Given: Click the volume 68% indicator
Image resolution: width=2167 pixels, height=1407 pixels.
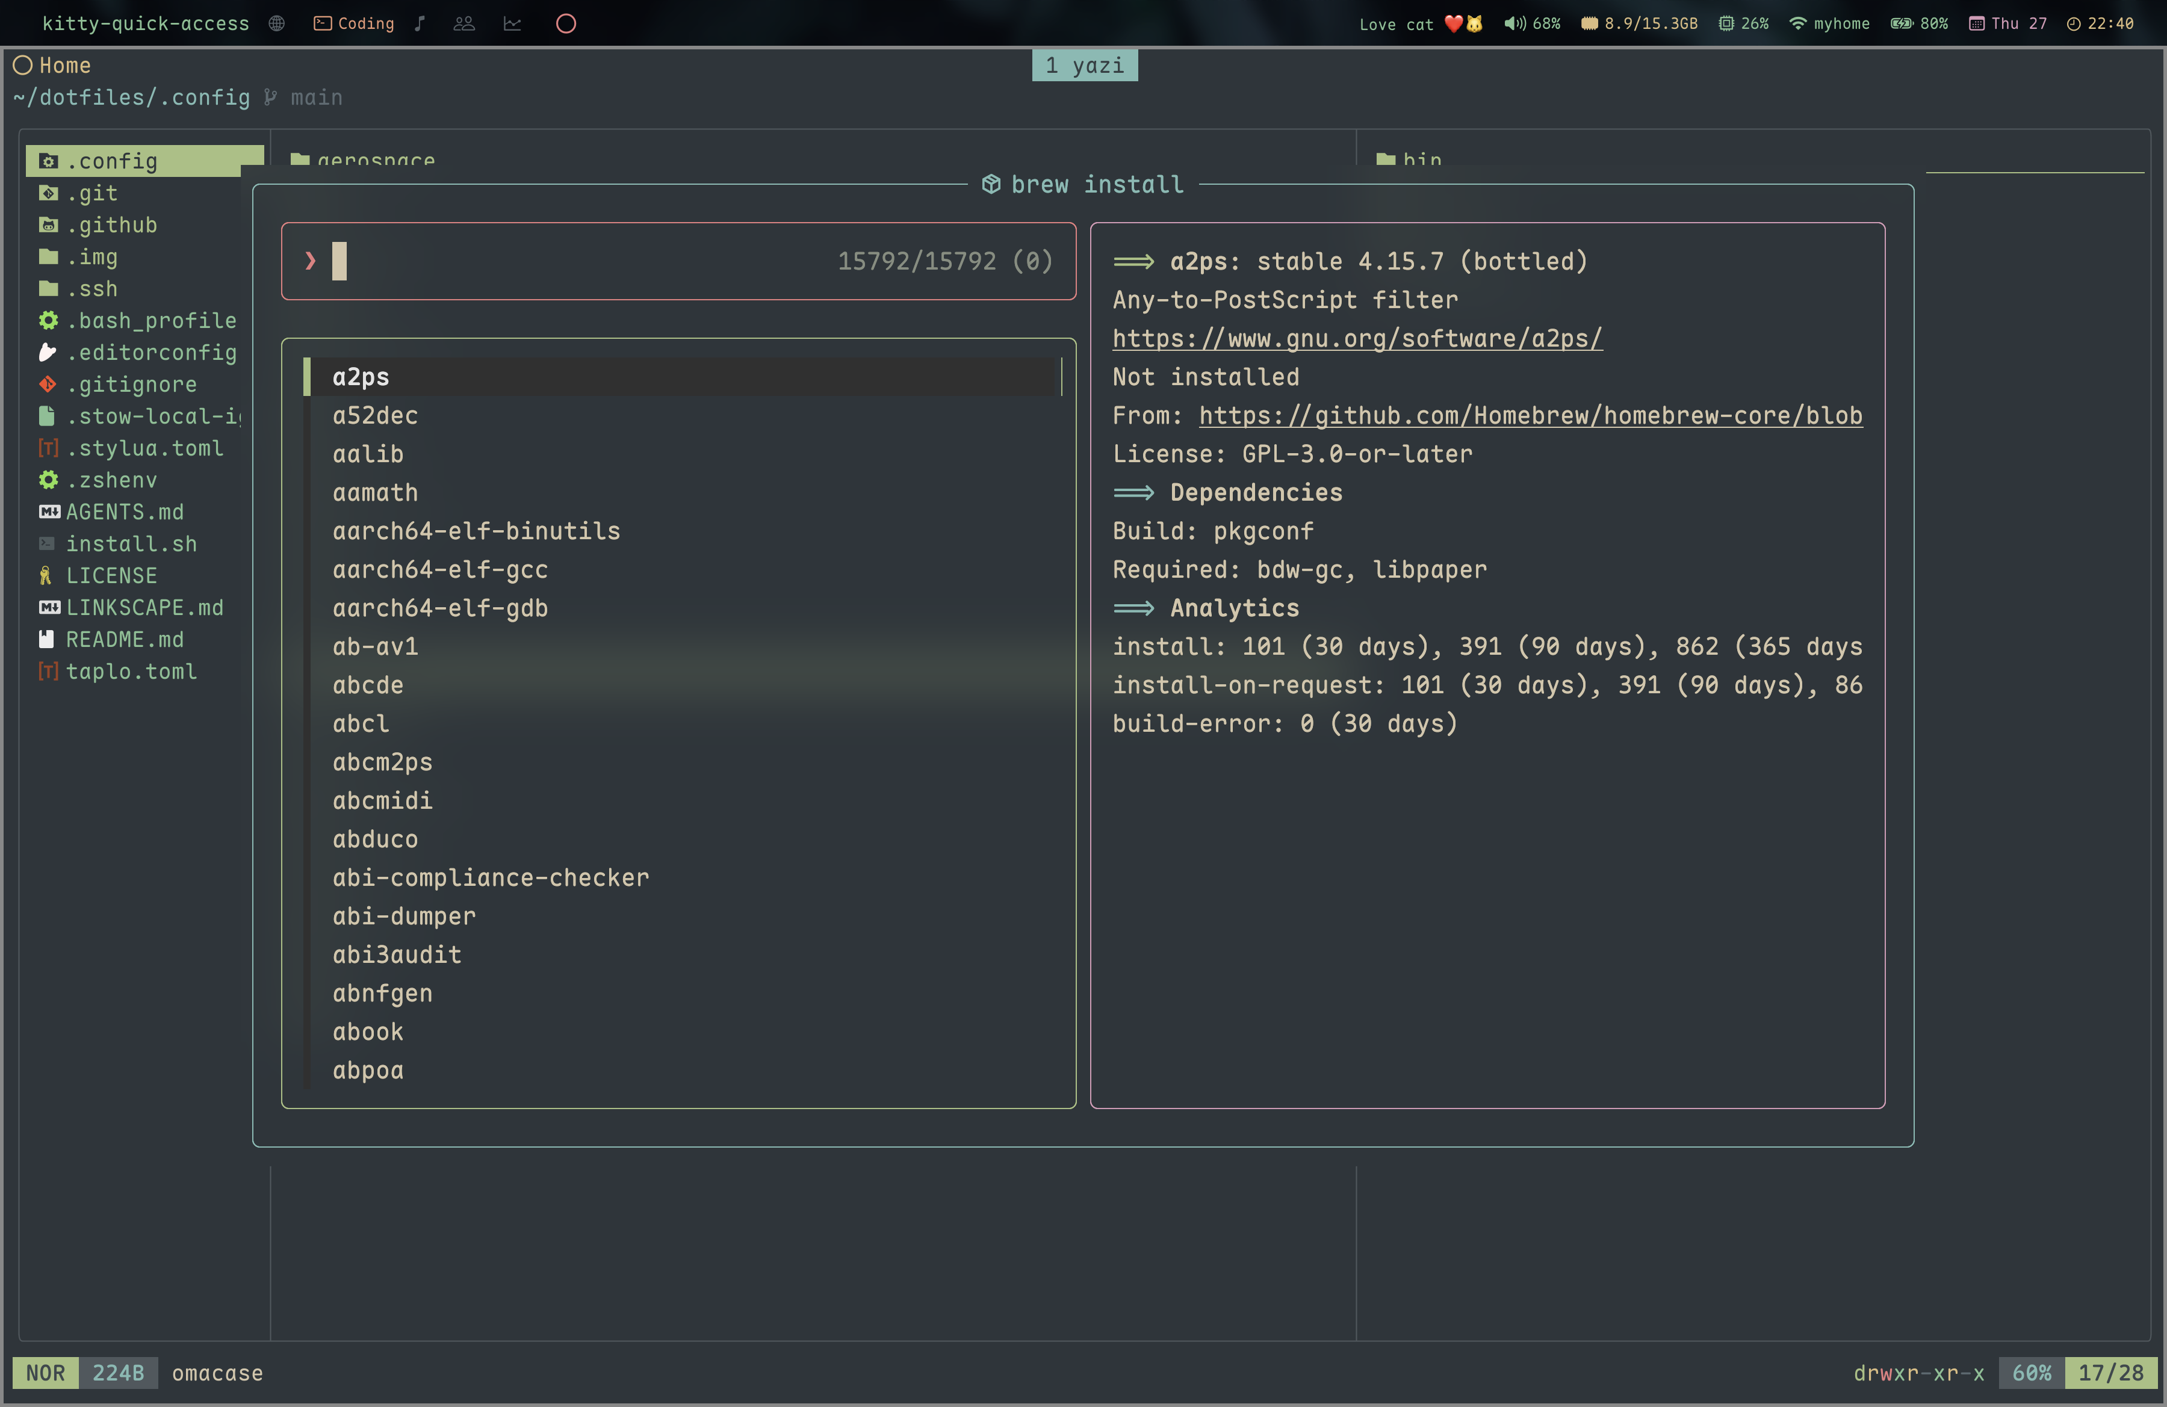Looking at the screenshot, I should pos(1533,23).
